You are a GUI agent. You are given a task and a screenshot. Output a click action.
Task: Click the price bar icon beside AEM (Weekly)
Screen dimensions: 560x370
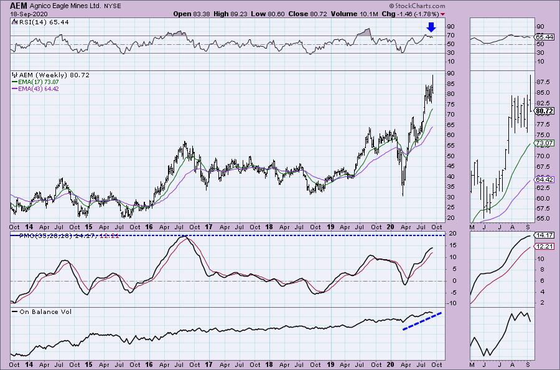(x=15, y=75)
